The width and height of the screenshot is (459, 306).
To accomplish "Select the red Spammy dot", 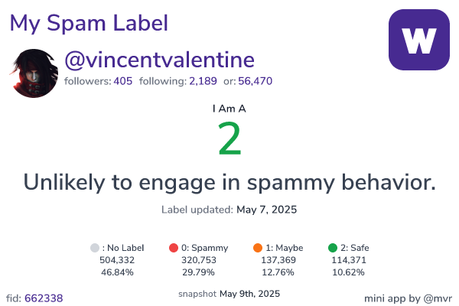I will click(x=174, y=248).
